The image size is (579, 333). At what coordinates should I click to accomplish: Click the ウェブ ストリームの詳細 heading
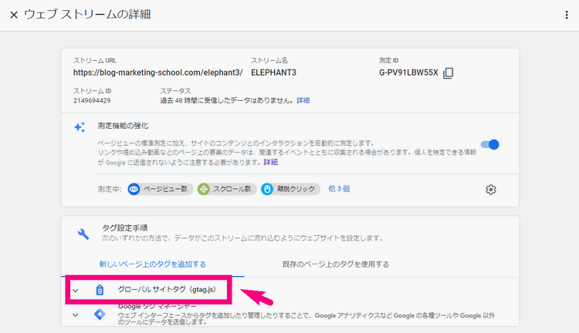click(87, 15)
